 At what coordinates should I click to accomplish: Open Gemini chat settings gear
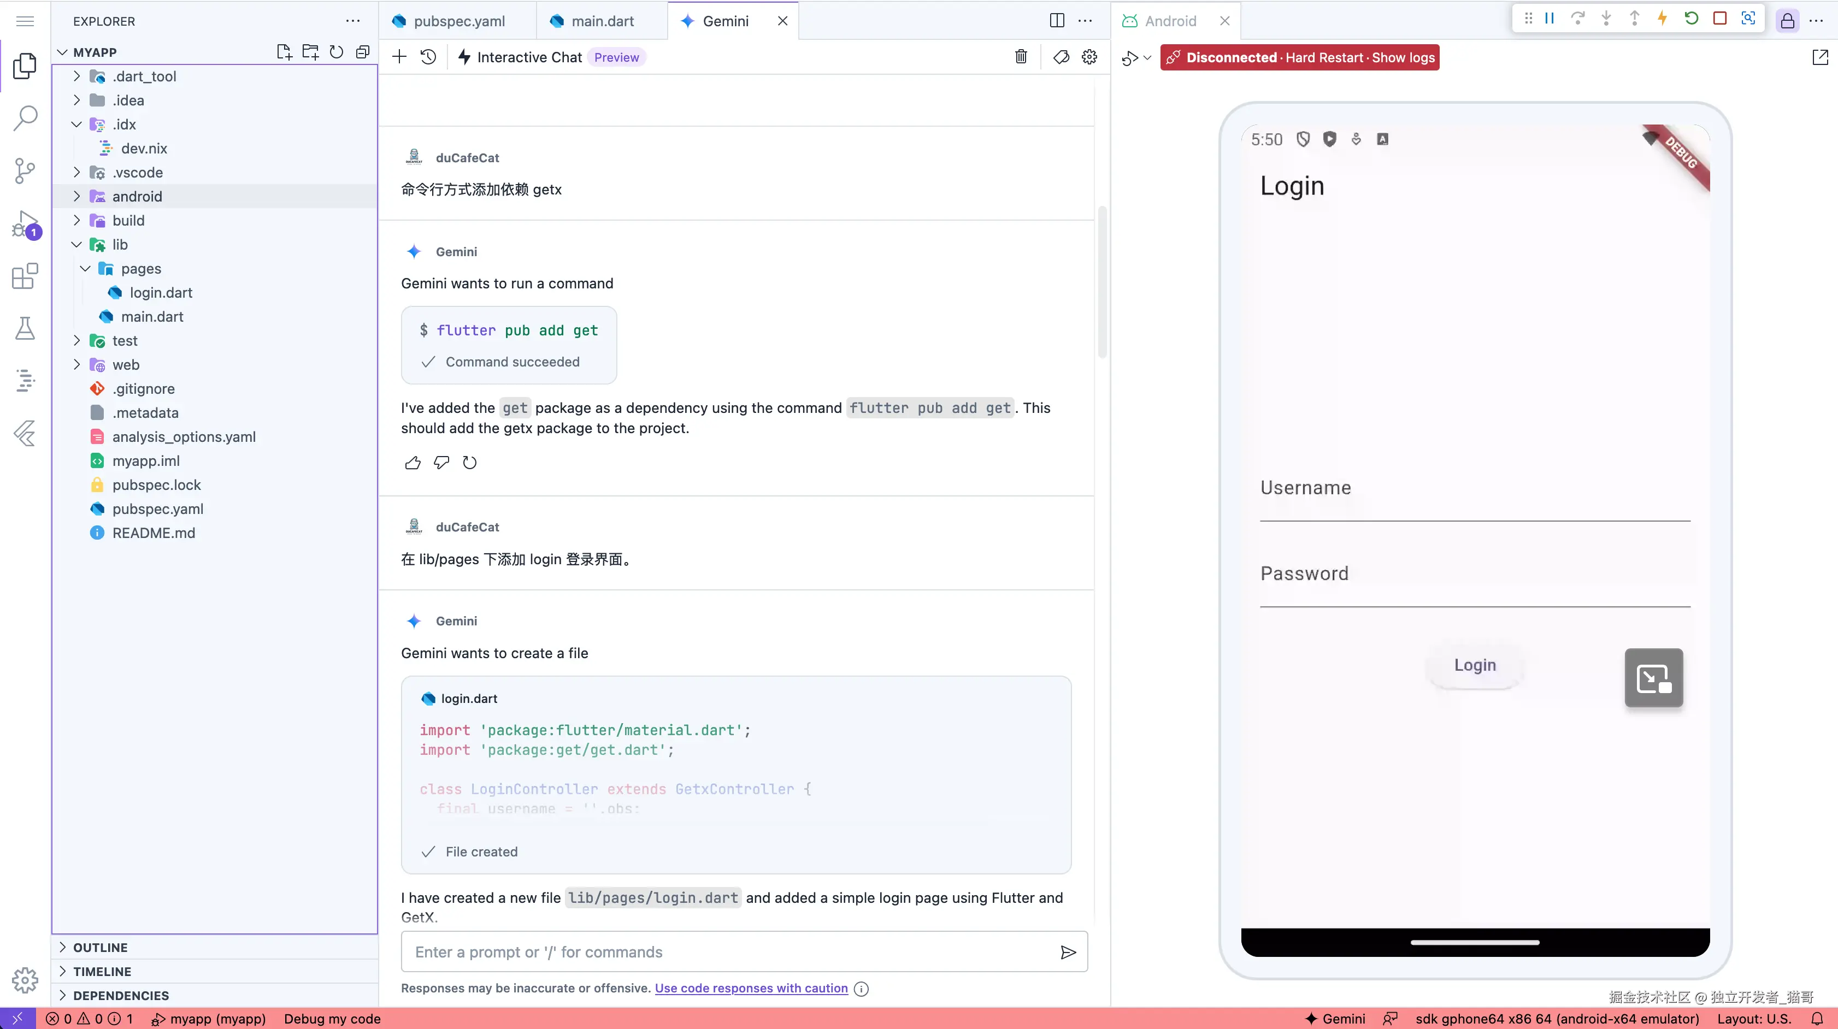(x=1089, y=57)
